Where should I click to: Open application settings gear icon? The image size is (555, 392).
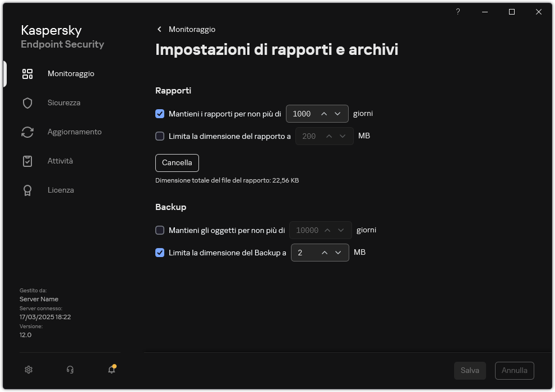28,370
